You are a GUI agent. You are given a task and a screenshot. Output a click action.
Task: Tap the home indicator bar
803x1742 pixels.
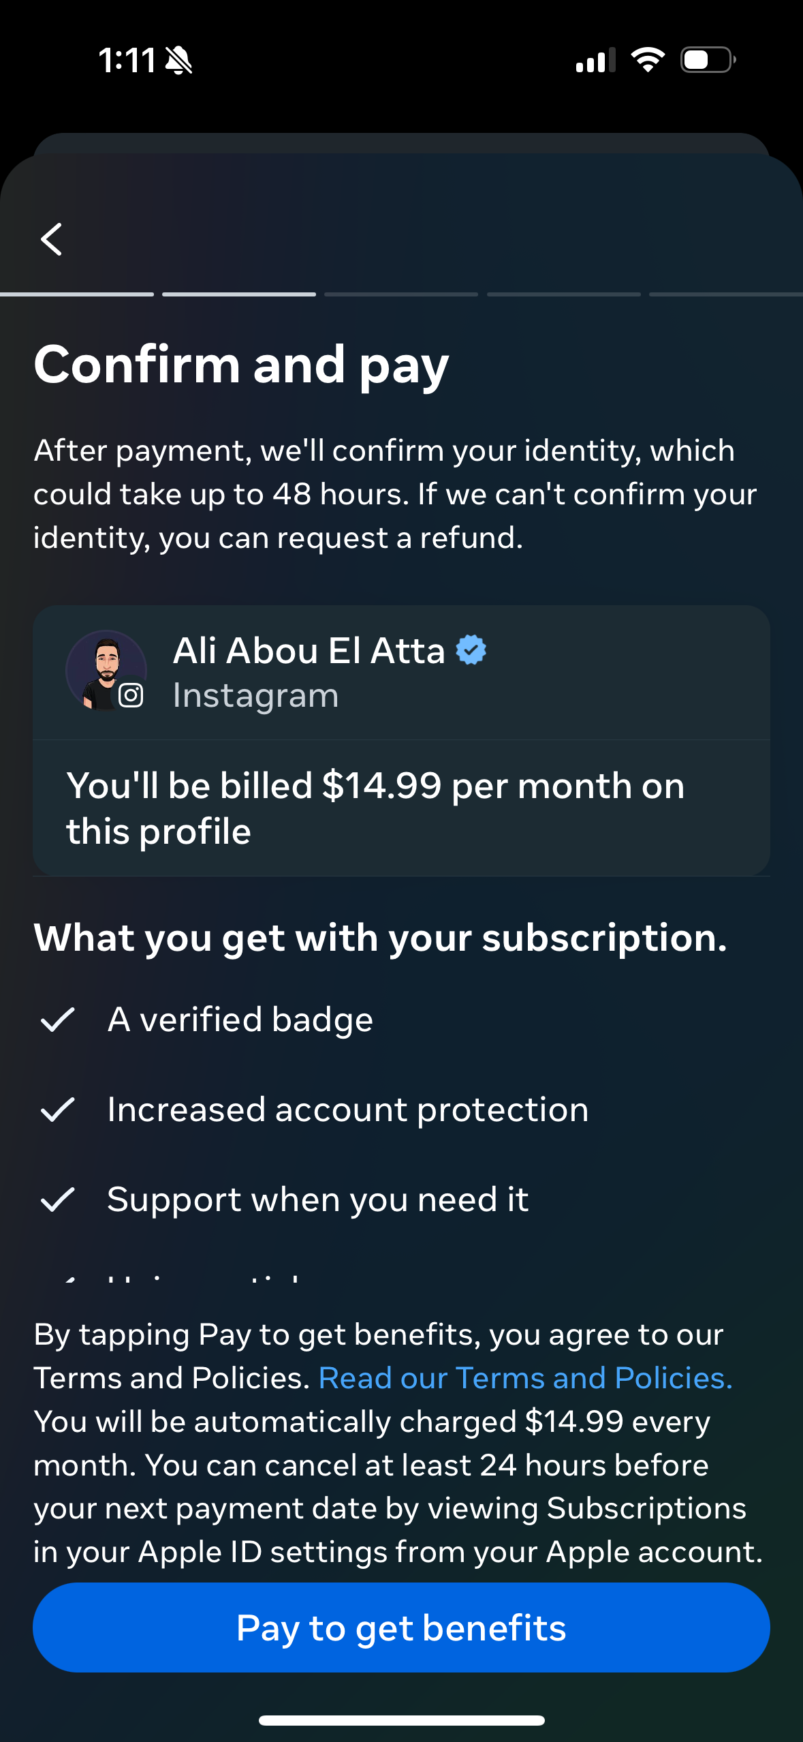click(401, 1720)
